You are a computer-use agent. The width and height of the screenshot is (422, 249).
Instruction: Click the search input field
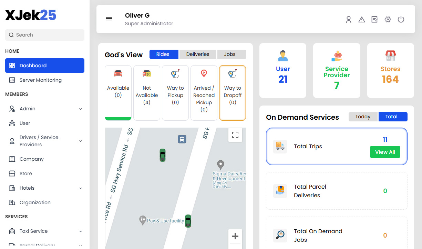click(44, 35)
